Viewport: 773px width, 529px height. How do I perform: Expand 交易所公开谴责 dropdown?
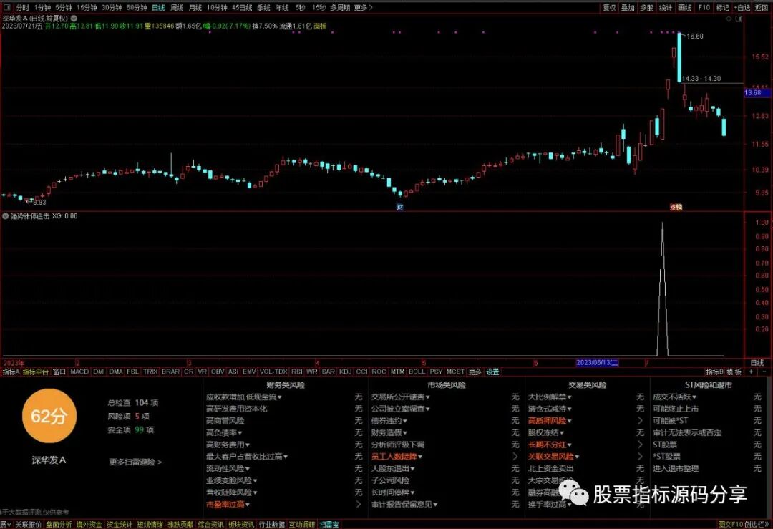click(427, 397)
